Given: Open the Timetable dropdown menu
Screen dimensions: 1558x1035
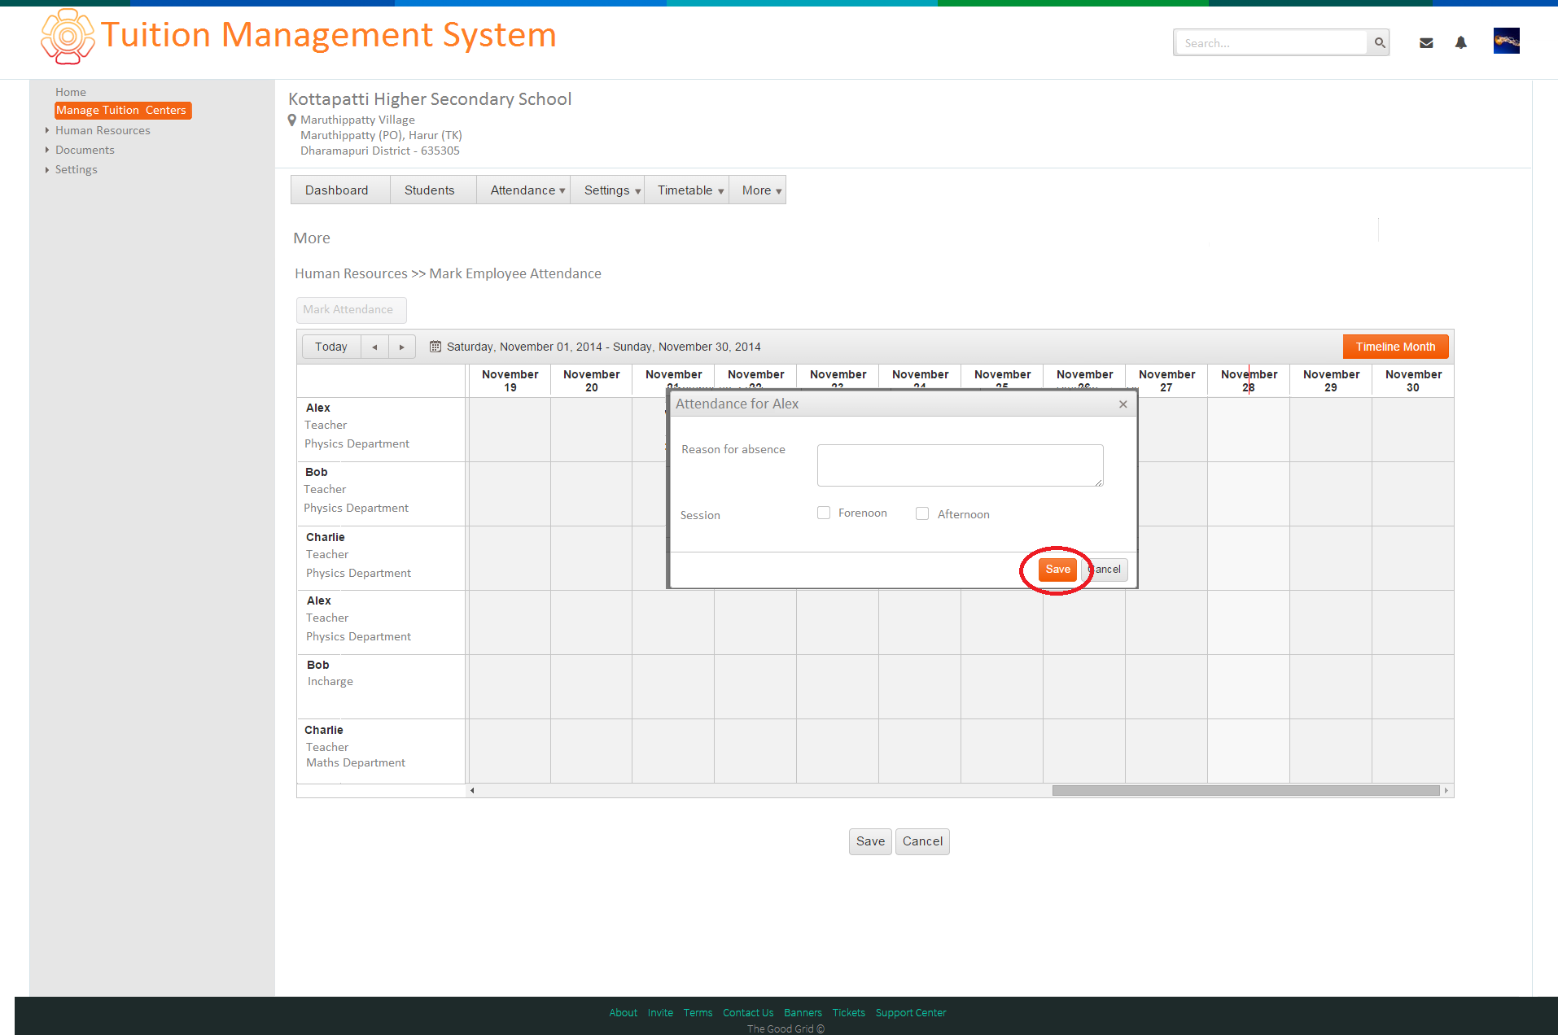Looking at the screenshot, I should 689,190.
